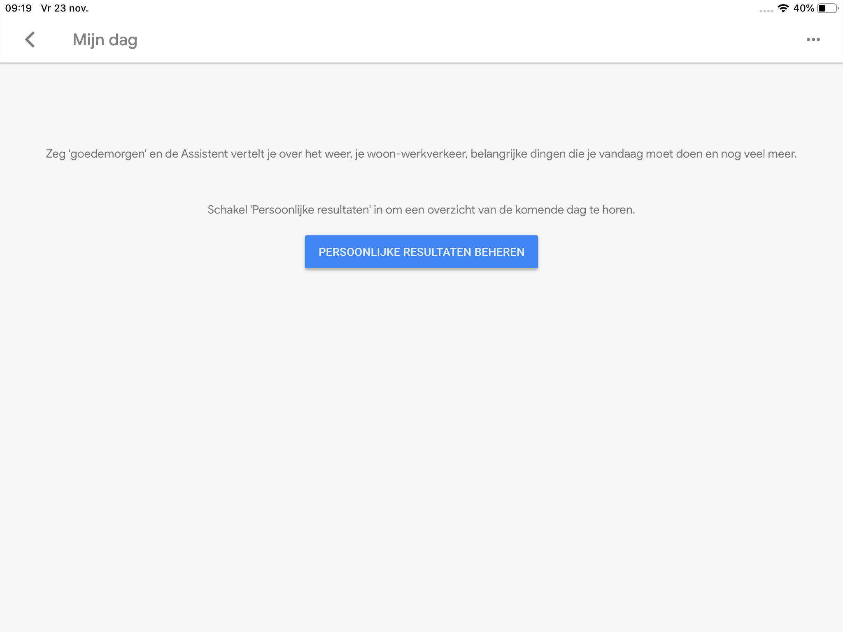Tap the word 'woon-werkverkeer' in description
The height and width of the screenshot is (632, 843).
coord(417,154)
